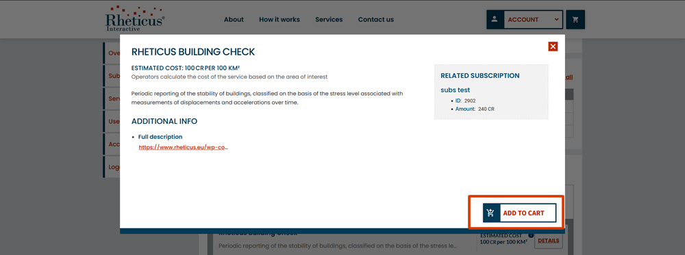Close the Rheticus Building Check dialog
Screen dimensions: 685x255
click(x=553, y=46)
